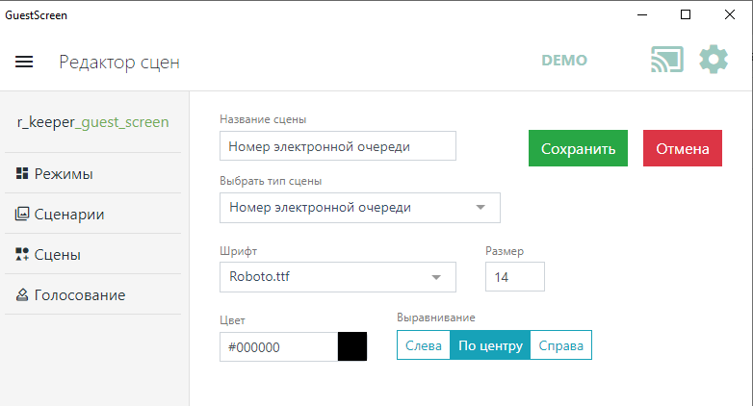Open the Сценарии menu item
Screen dimensions: 753x406
[x=69, y=215]
